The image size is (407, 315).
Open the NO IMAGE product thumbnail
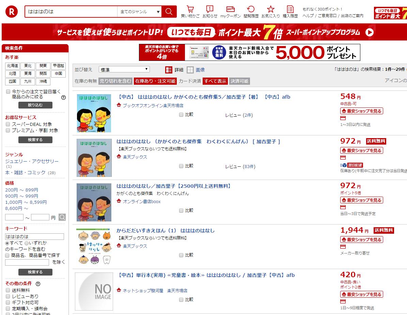(x=94, y=292)
